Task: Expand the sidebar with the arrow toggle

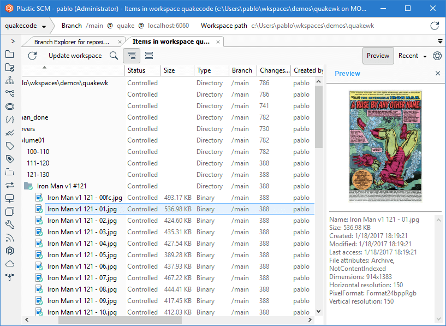Action: pyautogui.click(x=12, y=40)
